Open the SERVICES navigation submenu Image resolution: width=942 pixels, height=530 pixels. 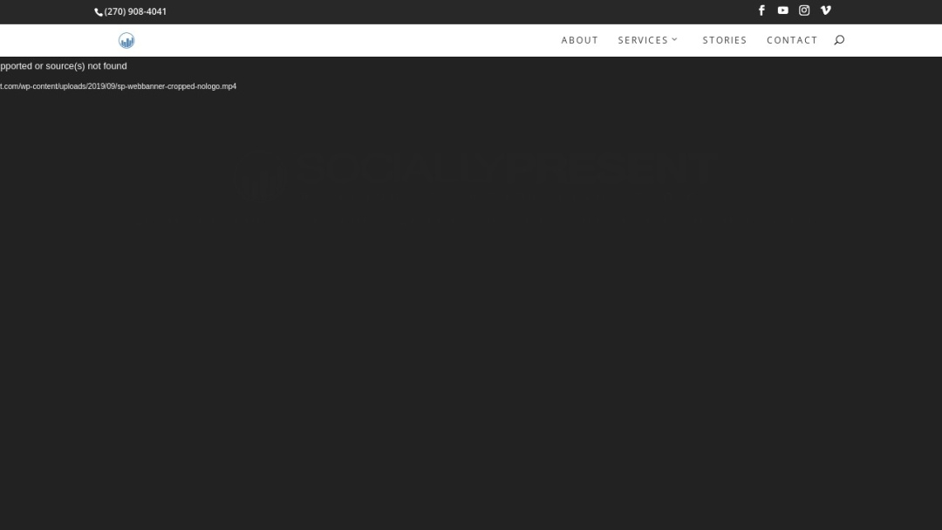(x=643, y=39)
